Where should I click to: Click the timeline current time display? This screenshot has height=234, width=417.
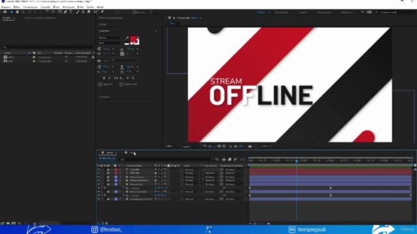pos(108,158)
